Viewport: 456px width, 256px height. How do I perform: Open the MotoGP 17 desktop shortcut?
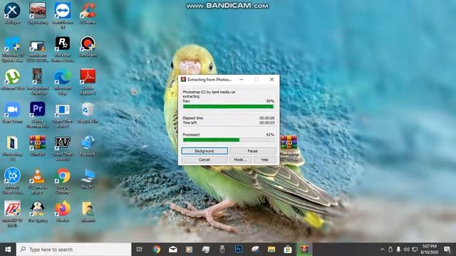(x=12, y=214)
